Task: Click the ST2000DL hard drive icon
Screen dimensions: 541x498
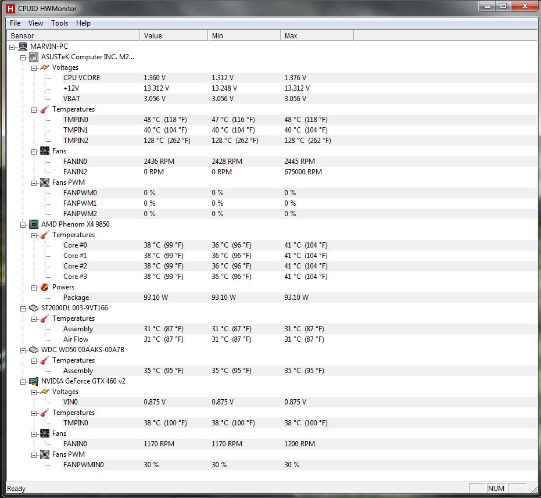Action: click(x=34, y=308)
